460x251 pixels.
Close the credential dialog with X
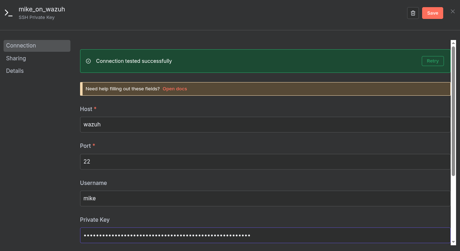click(452, 11)
